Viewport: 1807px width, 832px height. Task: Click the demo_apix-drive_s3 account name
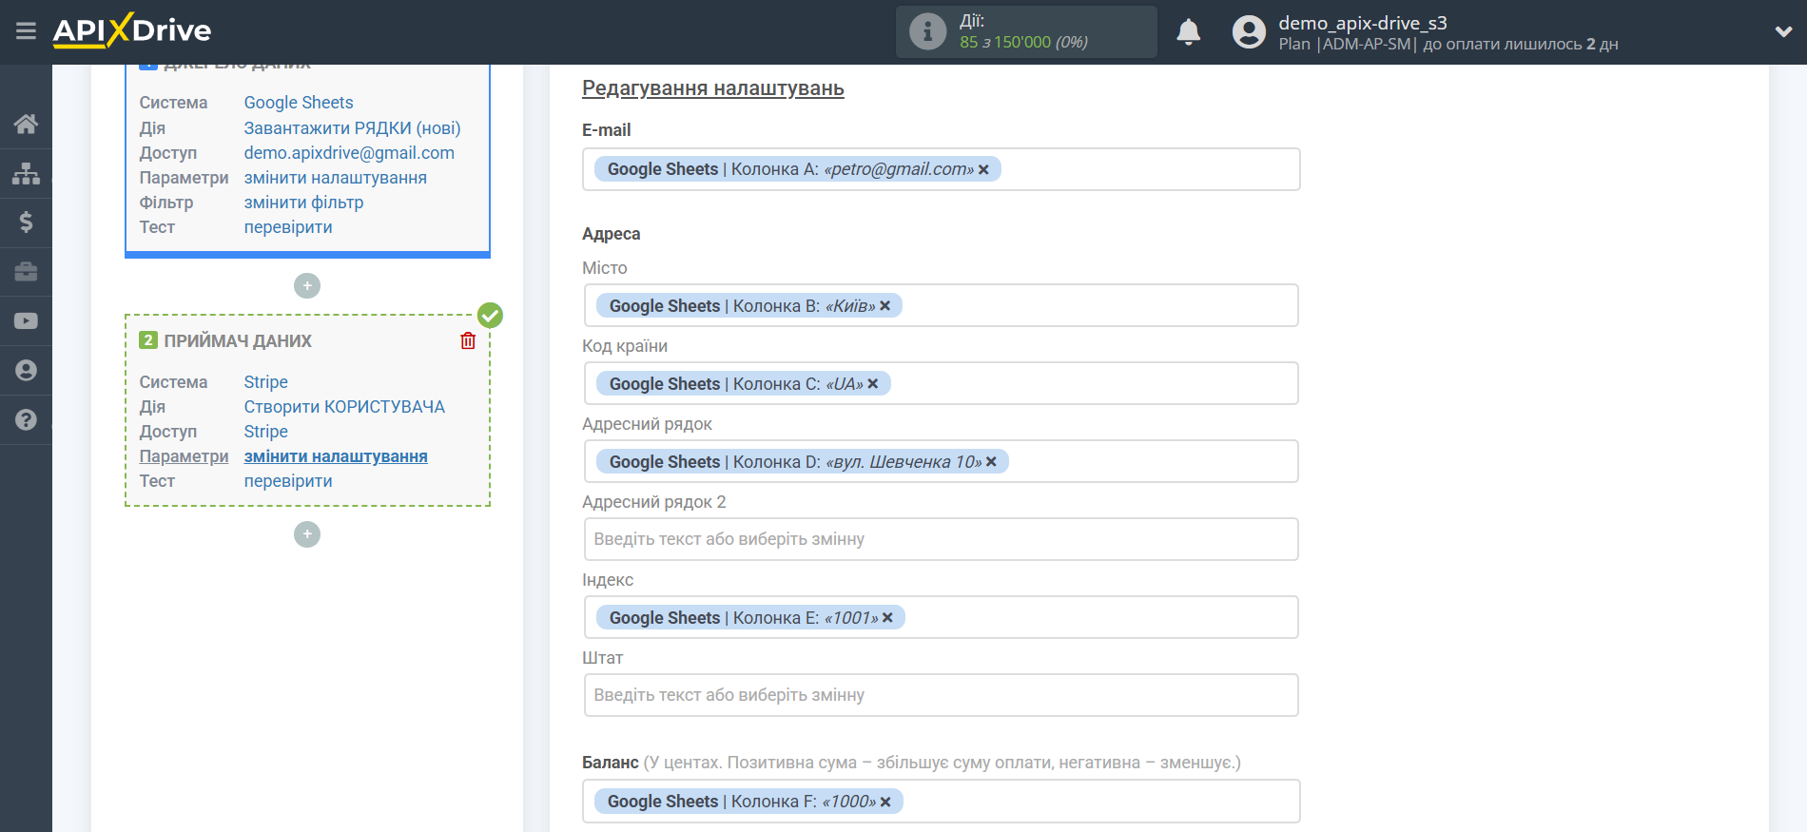pyautogui.click(x=1363, y=23)
